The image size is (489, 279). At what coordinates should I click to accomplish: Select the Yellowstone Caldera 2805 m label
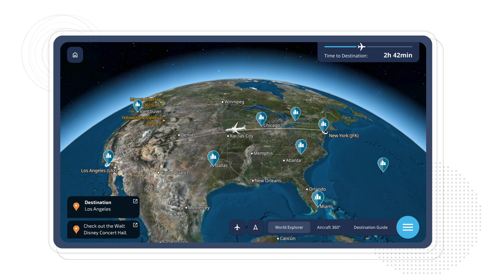(x=141, y=120)
